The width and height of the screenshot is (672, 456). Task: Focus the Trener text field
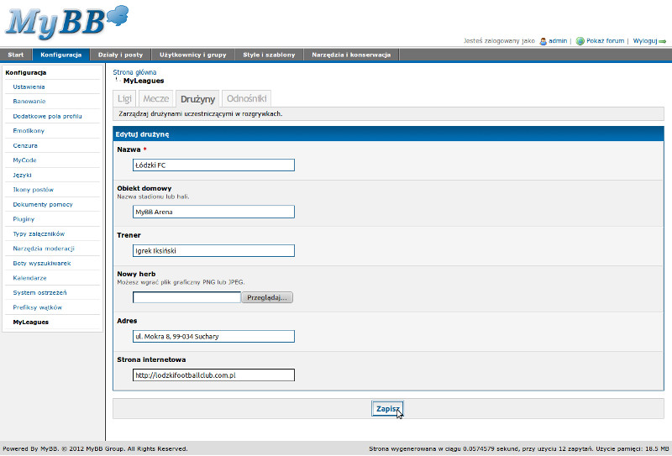213,250
